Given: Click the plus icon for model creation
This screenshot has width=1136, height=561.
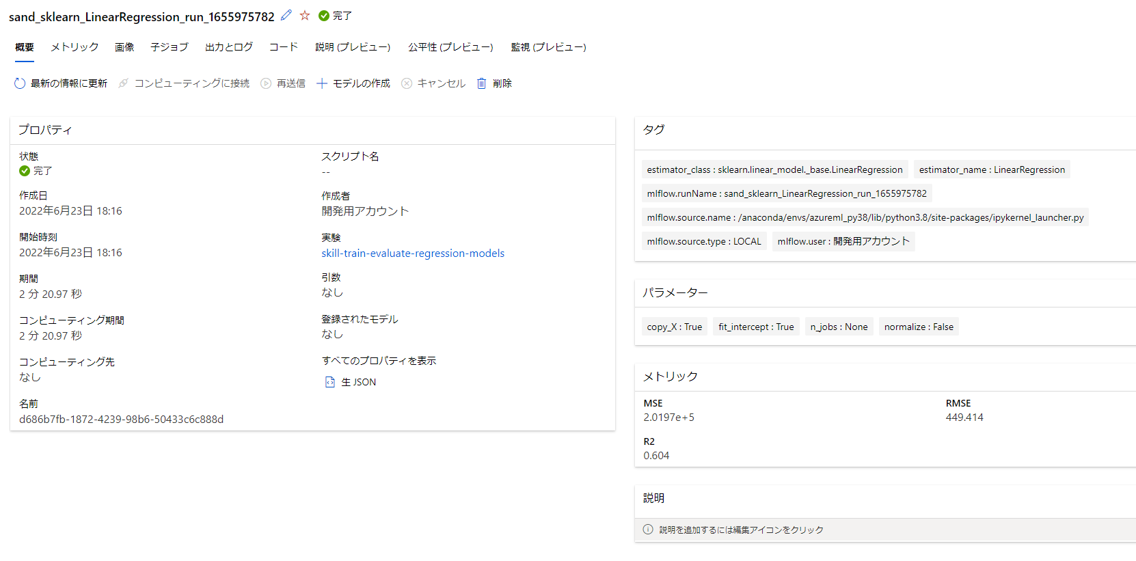Looking at the screenshot, I should (322, 83).
